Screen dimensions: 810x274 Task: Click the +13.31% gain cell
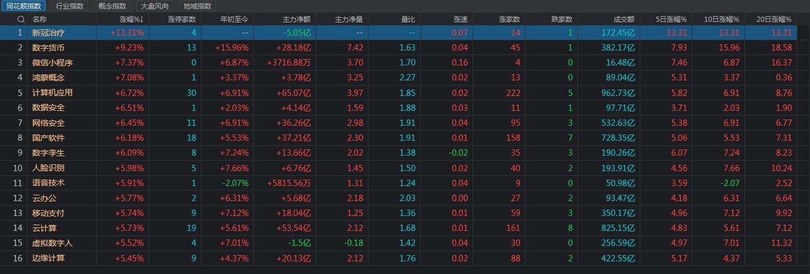(x=127, y=33)
